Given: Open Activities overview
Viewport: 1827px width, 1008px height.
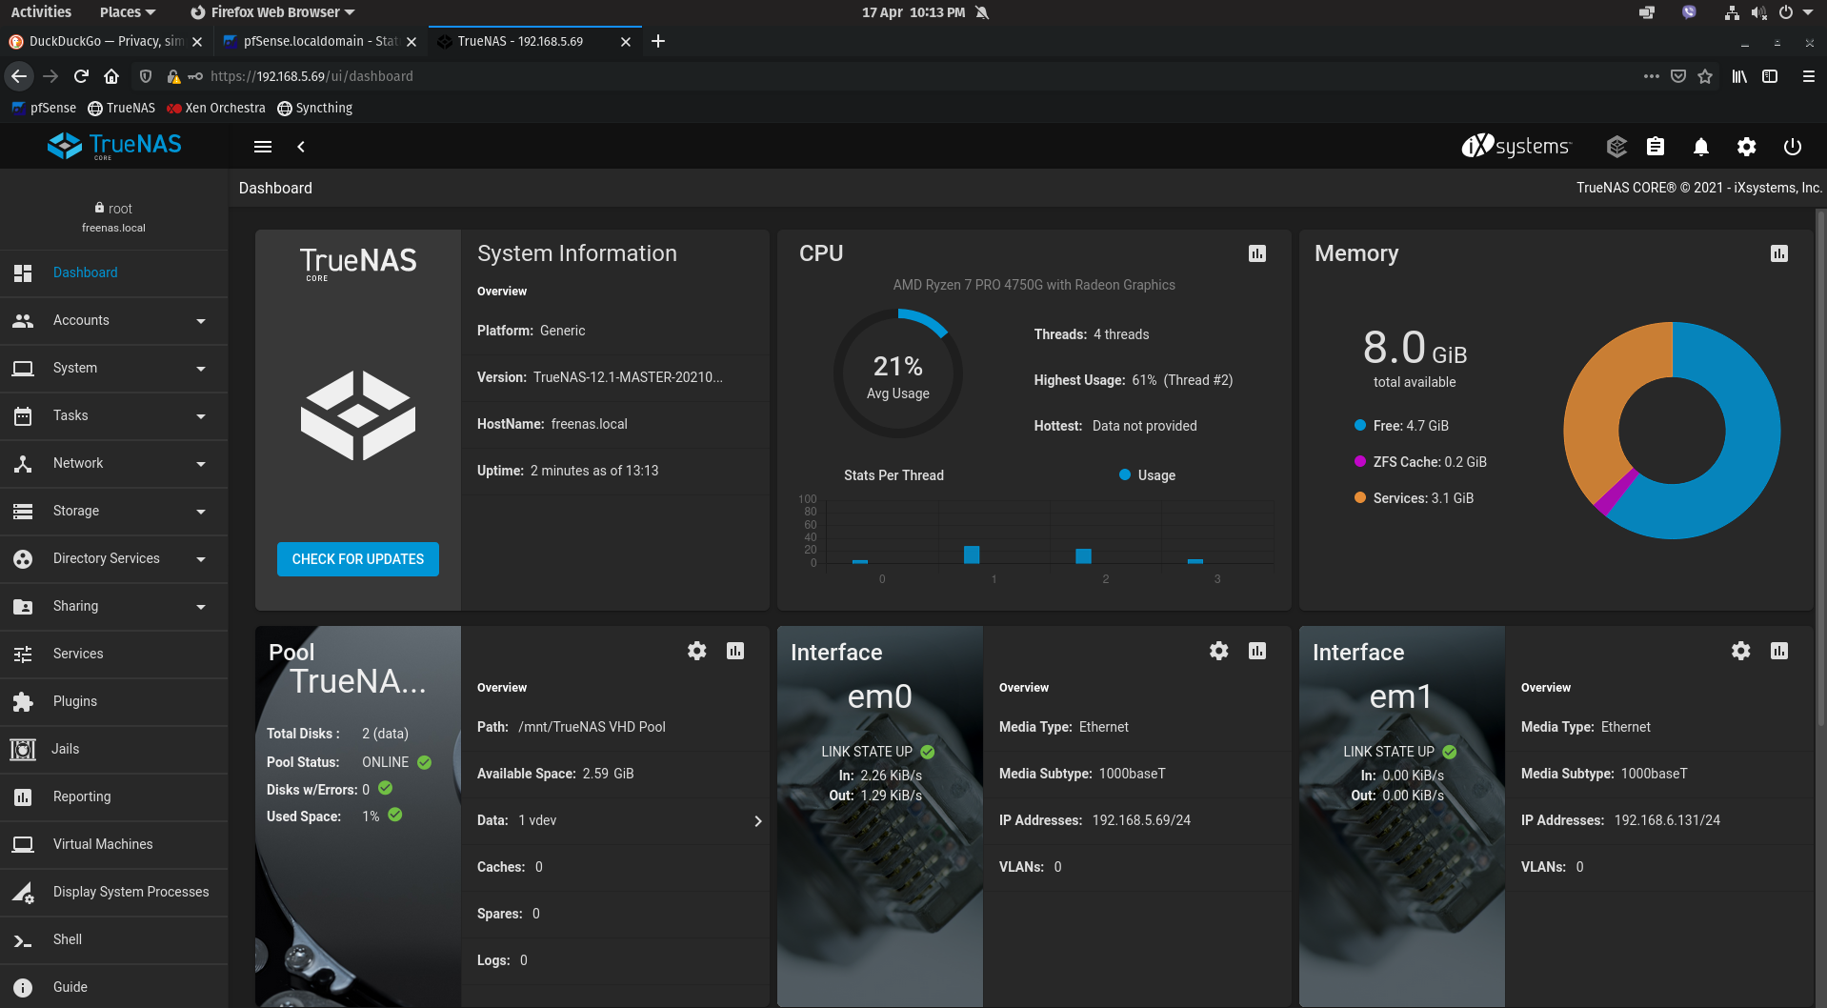Looking at the screenshot, I should 41,12.
